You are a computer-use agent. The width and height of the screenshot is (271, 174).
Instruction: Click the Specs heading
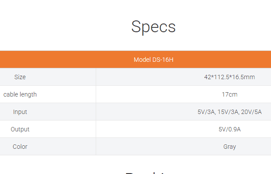tap(153, 27)
